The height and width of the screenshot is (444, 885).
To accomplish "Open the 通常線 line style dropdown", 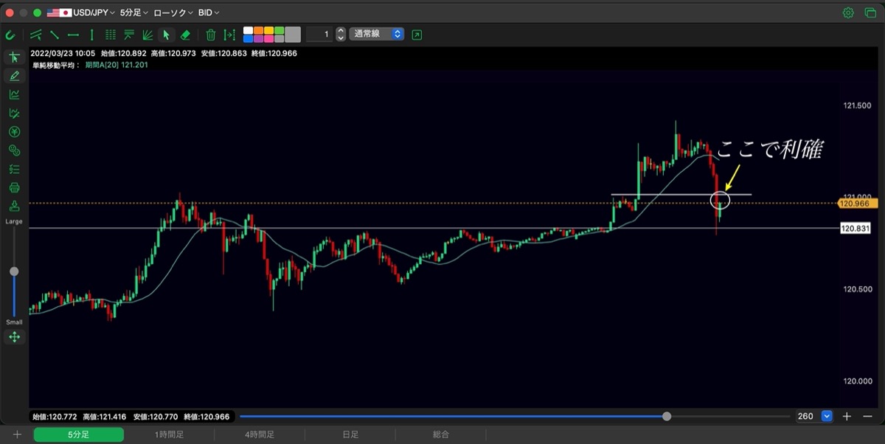I will [x=377, y=34].
